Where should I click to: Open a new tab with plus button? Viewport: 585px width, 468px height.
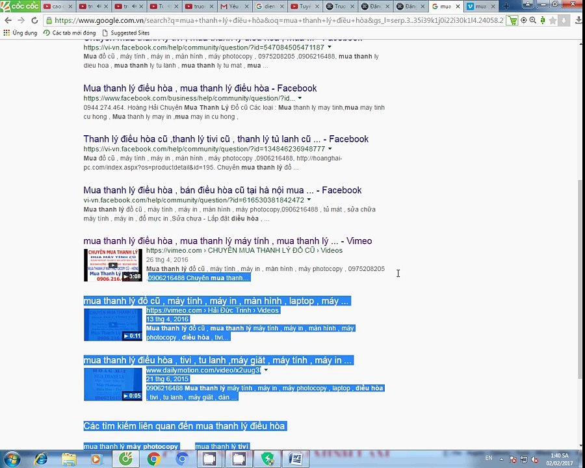[x=506, y=6]
